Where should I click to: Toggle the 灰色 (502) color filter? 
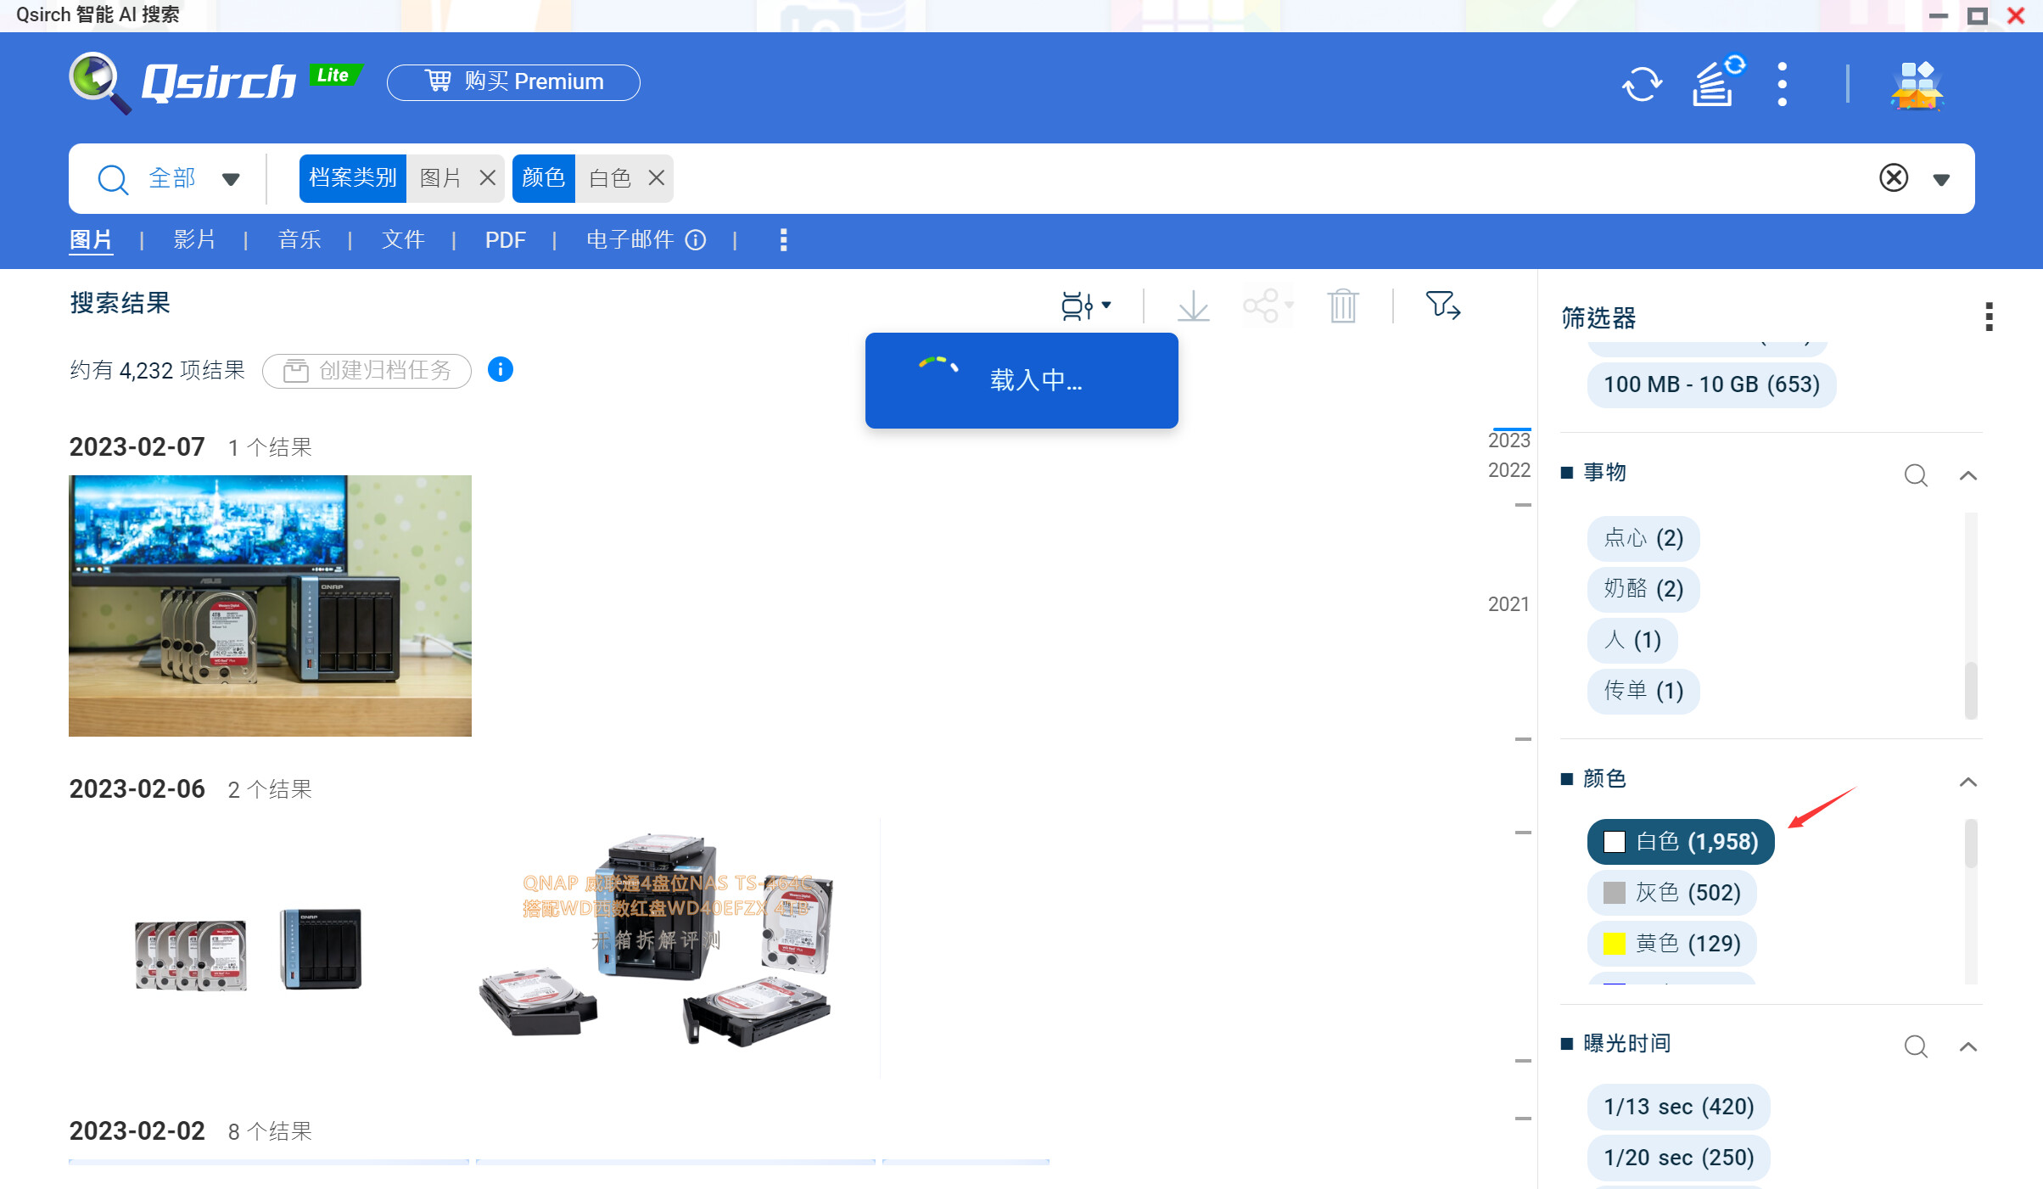click(x=1671, y=892)
